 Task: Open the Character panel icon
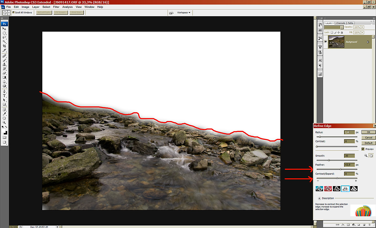320,60
